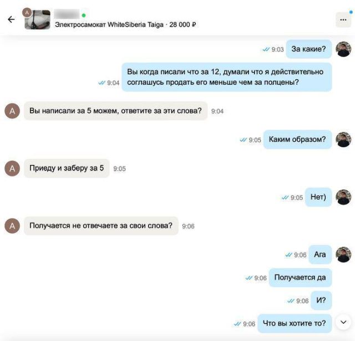Click the green online status dot
This screenshot has height=341, width=355.
(84, 15)
